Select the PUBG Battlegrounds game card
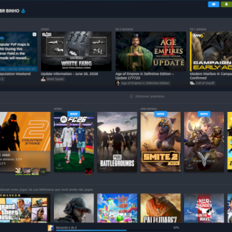Viewport: 232px width, 232px height. click(x=117, y=142)
